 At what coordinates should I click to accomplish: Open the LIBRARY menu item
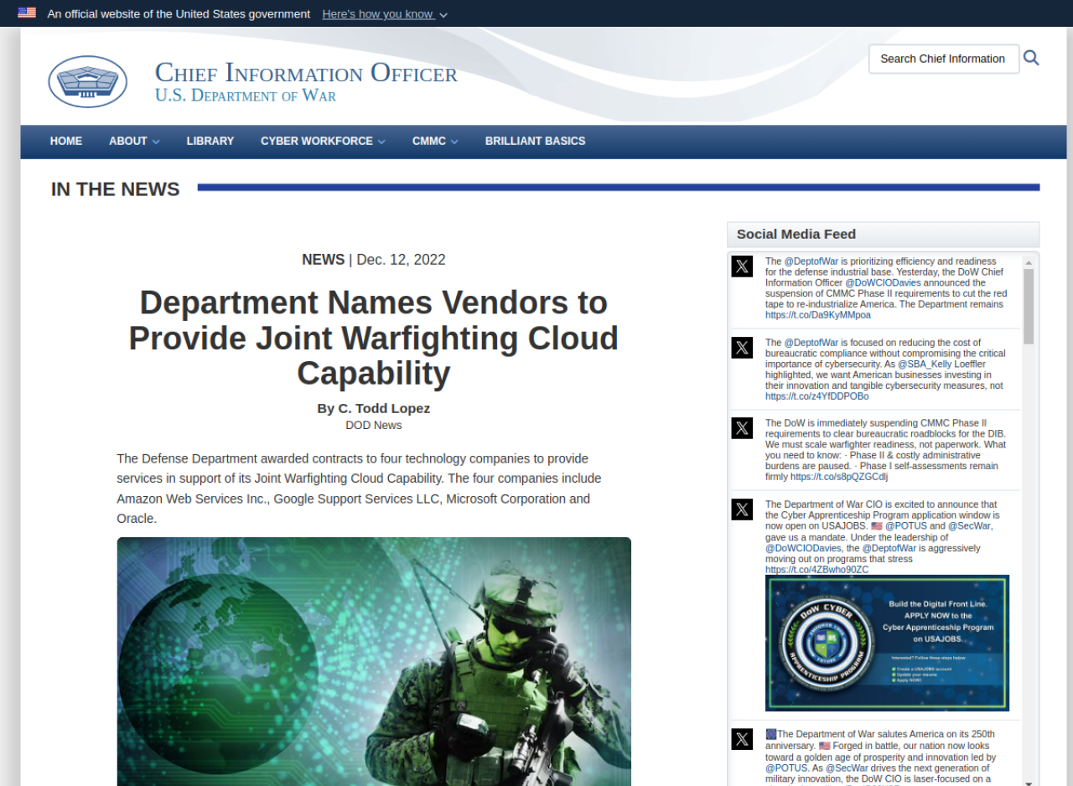(210, 142)
